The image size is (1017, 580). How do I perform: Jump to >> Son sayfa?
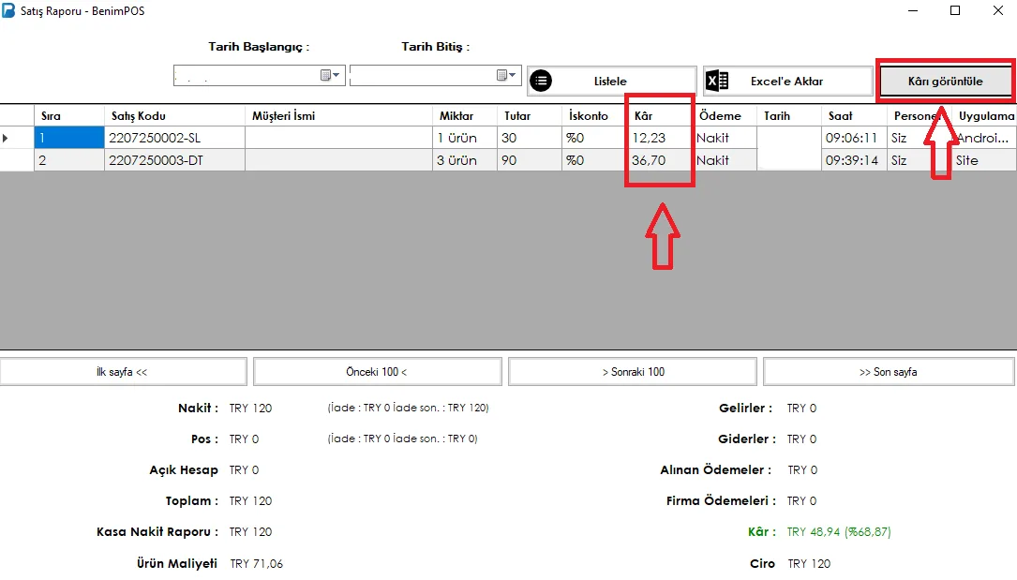[x=889, y=372]
